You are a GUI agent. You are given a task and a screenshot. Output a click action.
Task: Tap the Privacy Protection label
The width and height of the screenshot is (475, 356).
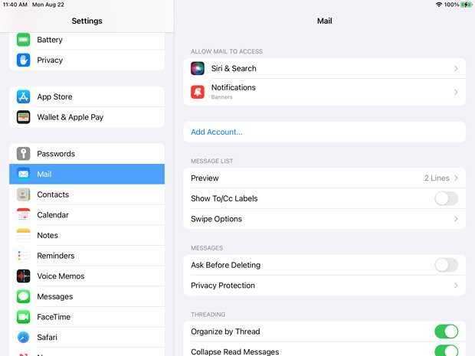pyautogui.click(x=223, y=286)
